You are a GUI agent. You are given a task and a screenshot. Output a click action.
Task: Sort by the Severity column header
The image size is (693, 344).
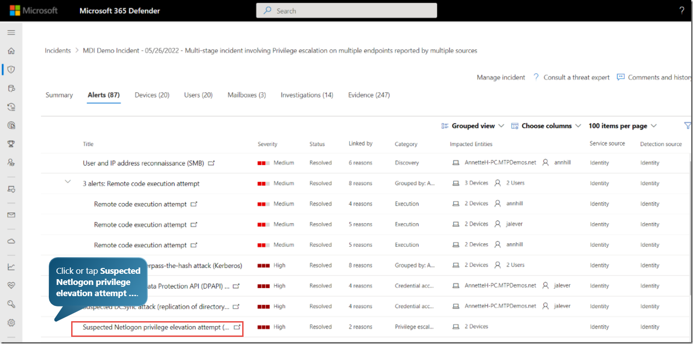click(267, 144)
